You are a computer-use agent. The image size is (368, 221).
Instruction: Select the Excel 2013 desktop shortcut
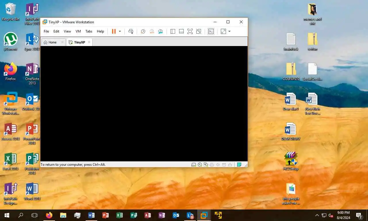coord(11,162)
